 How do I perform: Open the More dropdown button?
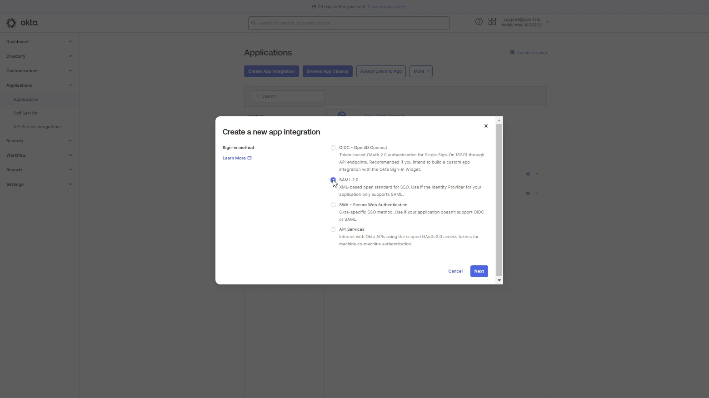421,71
